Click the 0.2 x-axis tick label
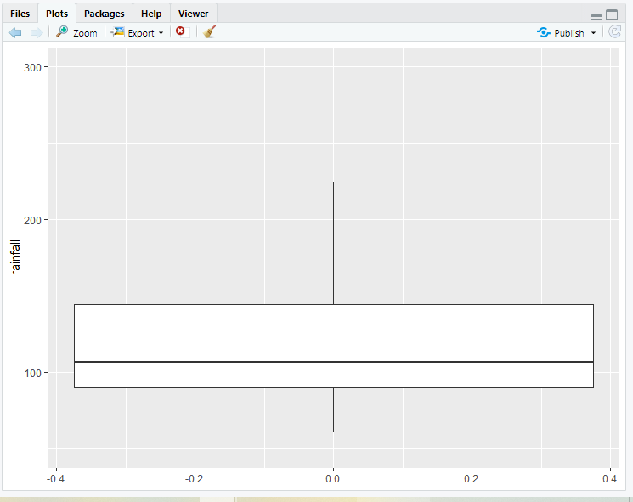The height and width of the screenshot is (502, 633). 471,479
